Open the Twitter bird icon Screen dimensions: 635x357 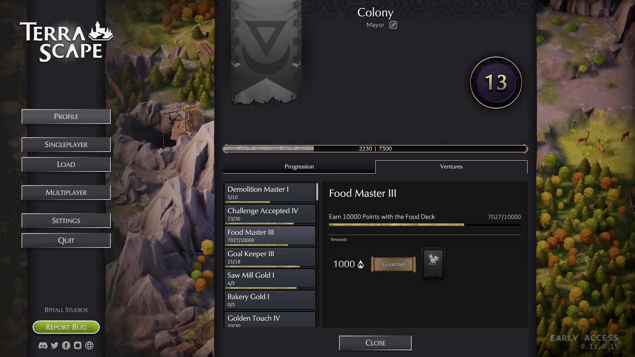55,345
